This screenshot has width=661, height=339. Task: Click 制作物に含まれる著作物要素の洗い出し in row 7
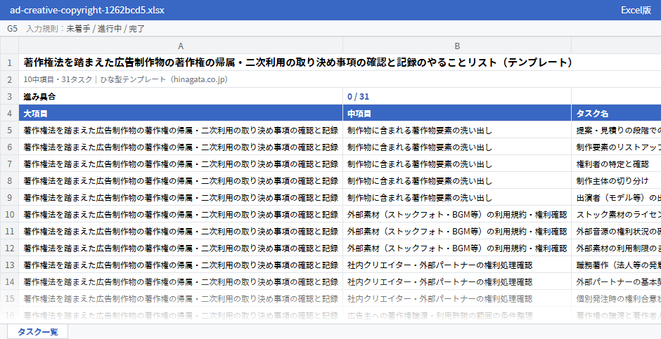tap(457, 164)
